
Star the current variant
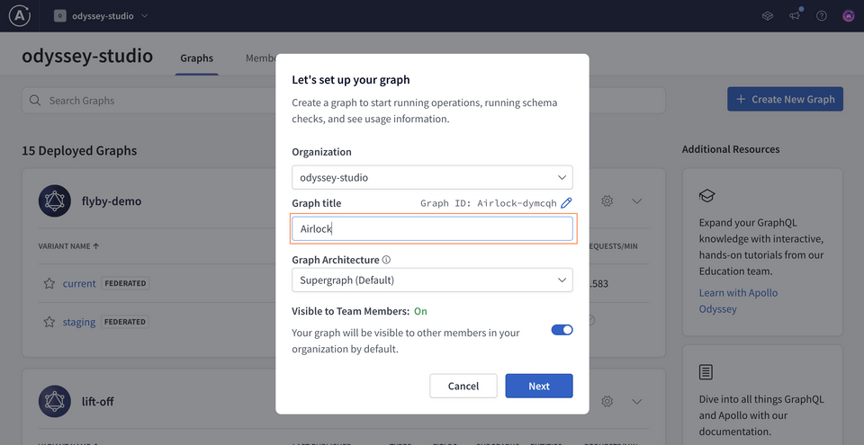49,284
